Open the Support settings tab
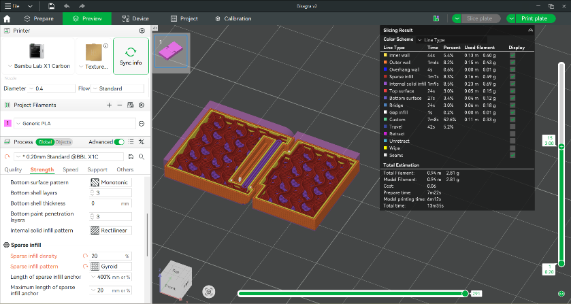 click(97, 169)
